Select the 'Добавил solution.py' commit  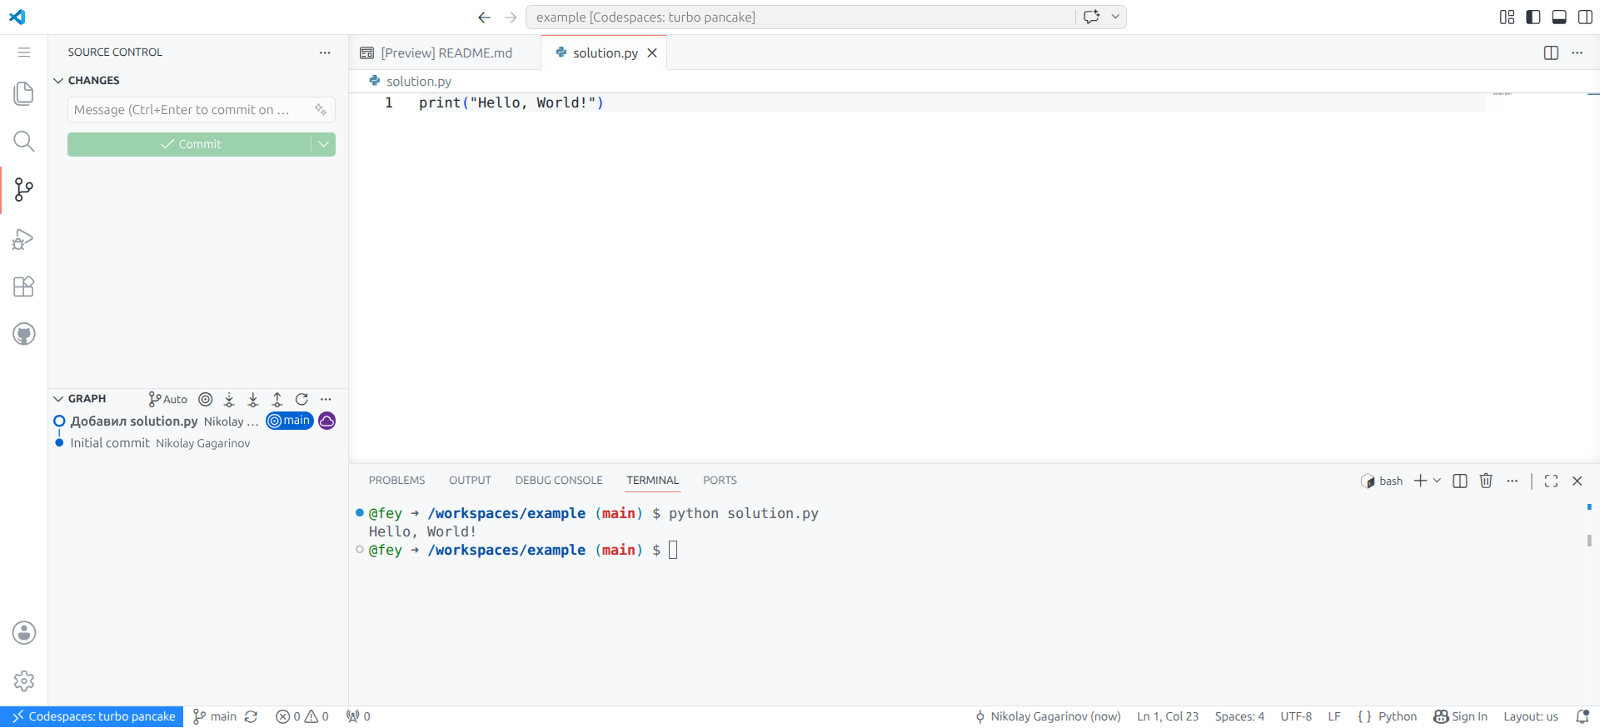click(x=197, y=421)
